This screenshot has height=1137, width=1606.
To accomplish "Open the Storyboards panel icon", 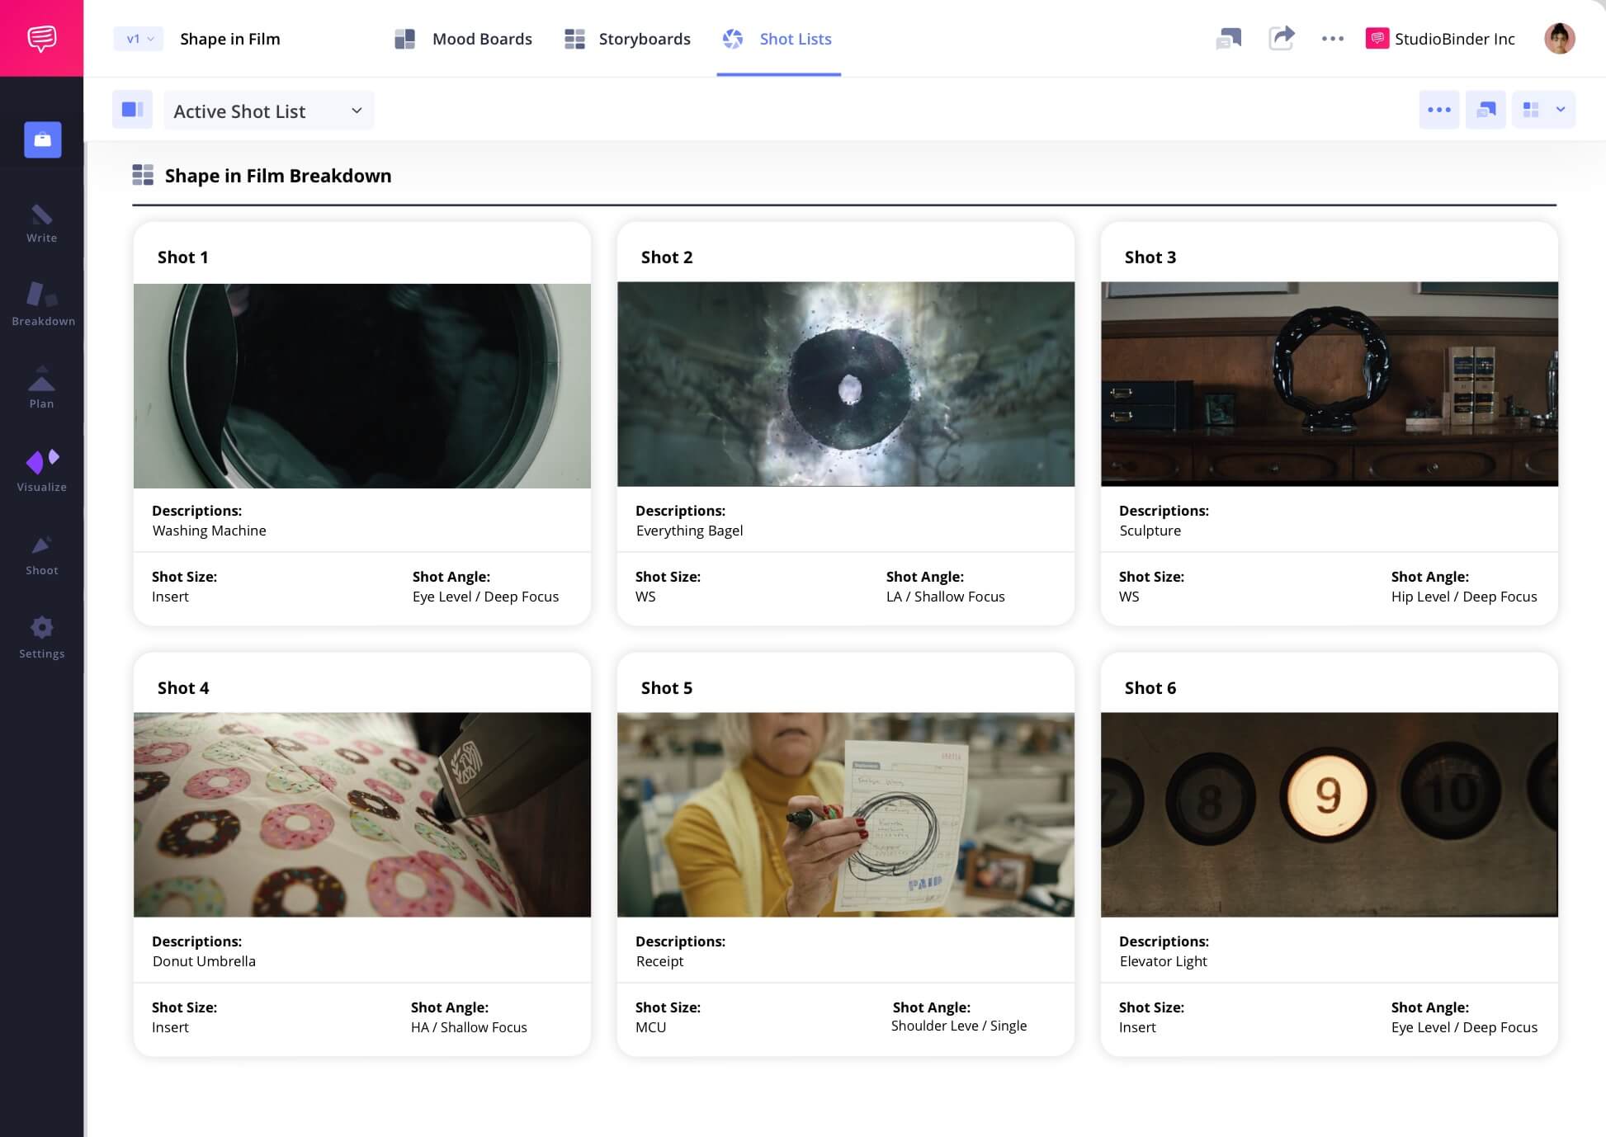I will [574, 39].
